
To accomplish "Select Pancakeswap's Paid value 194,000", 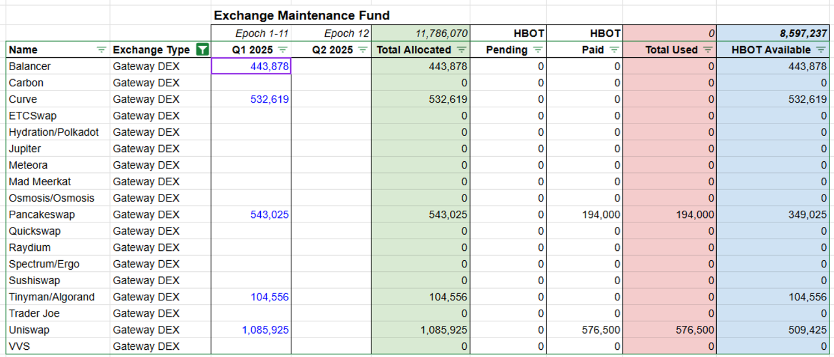I will click(601, 215).
